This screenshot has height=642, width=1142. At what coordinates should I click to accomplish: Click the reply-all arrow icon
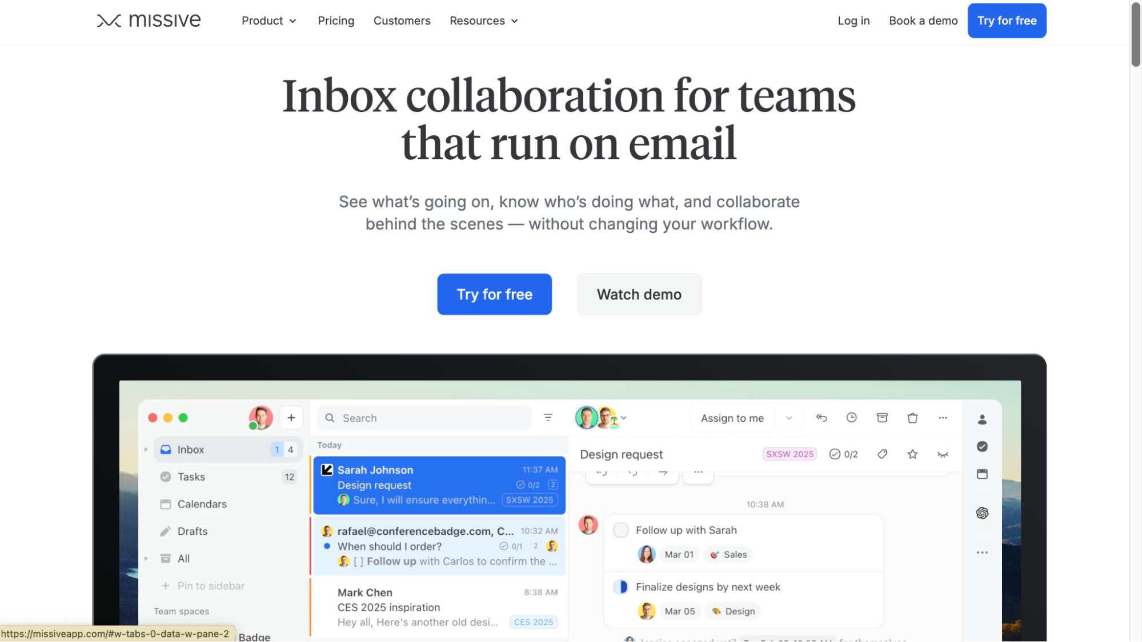[x=822, y=418]
